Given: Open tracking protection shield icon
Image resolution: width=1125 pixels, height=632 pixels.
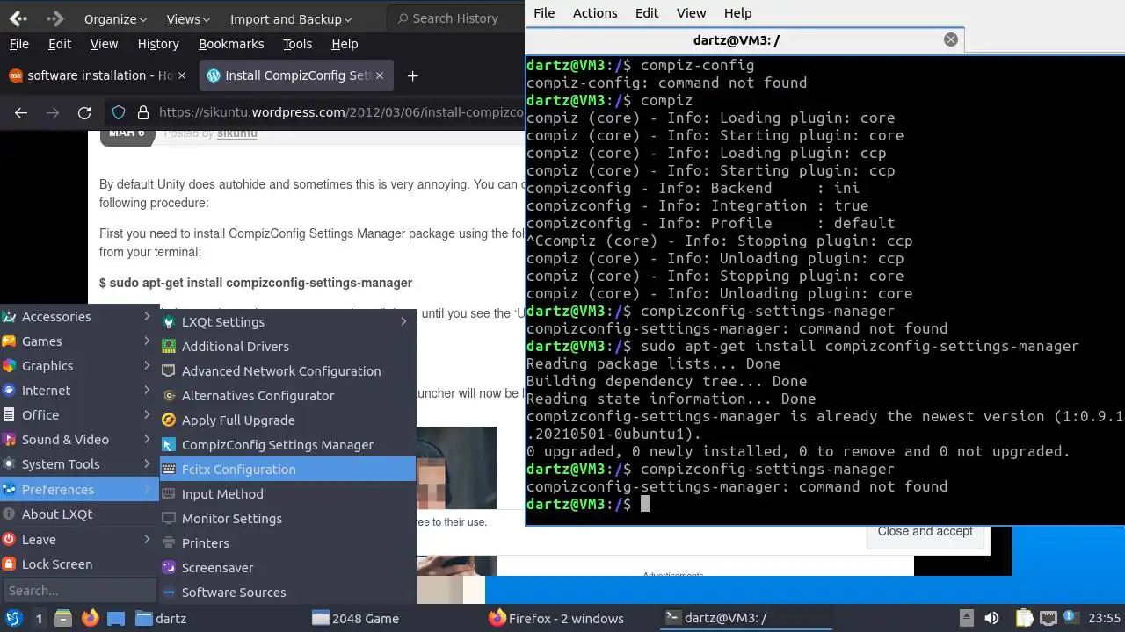Looking at the screenshot, I should point(119,112).
